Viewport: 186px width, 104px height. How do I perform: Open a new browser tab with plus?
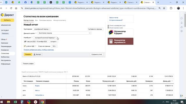(x=158, y=2)
